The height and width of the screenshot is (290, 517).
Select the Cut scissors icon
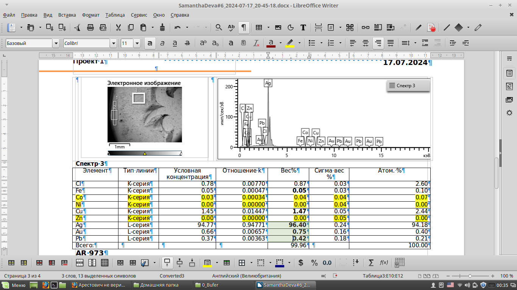click(x=118, y=27)
